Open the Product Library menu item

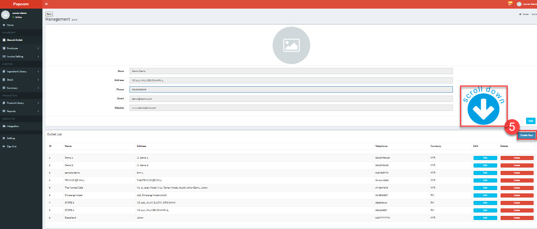pos(21,103)
